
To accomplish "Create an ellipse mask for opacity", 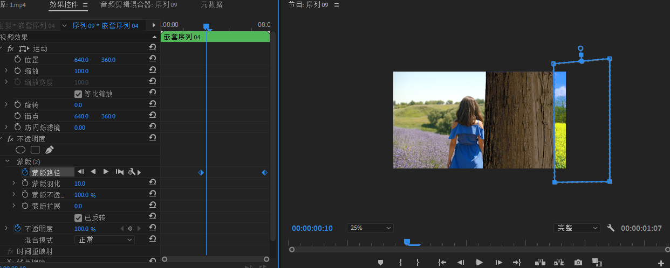I will point(21,150).
